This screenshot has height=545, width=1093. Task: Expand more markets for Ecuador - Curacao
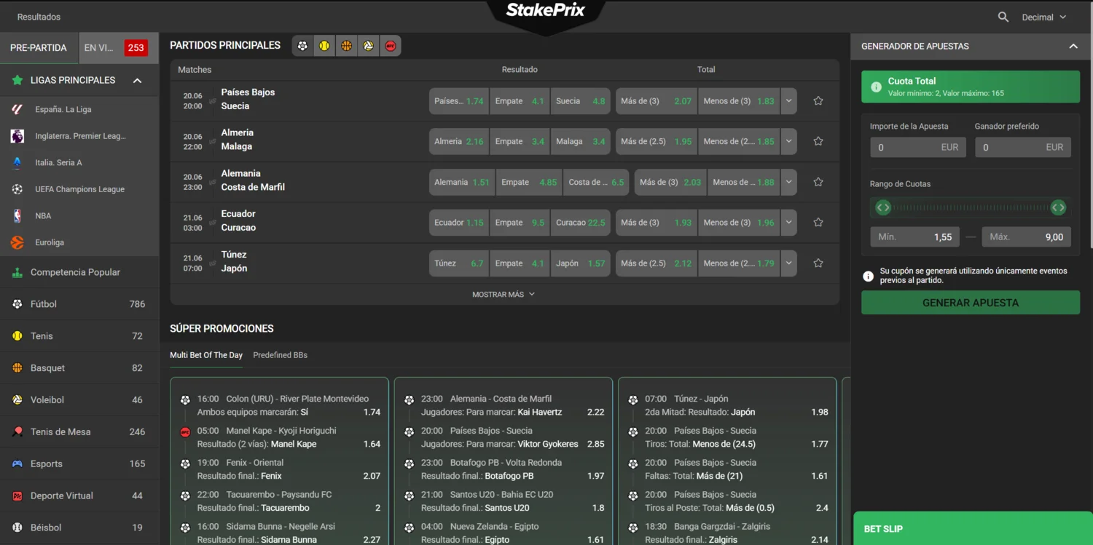(788, 223)
